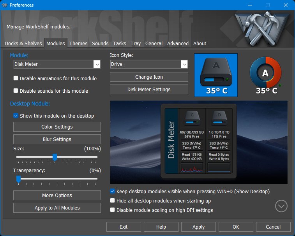Click Apply to All Modules
Screen dimensions: 295x236
pyautogui.click(x=57, y=208)
